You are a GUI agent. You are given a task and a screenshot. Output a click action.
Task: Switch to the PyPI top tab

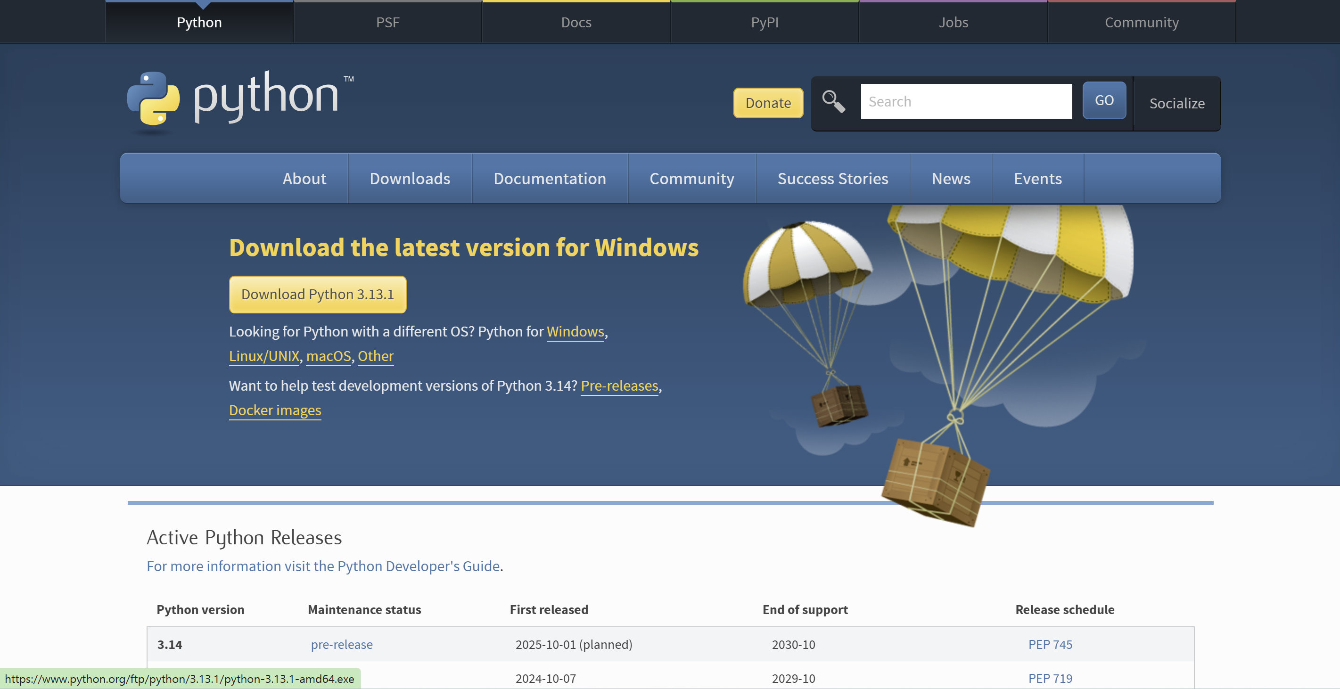[x=764, y=22]
